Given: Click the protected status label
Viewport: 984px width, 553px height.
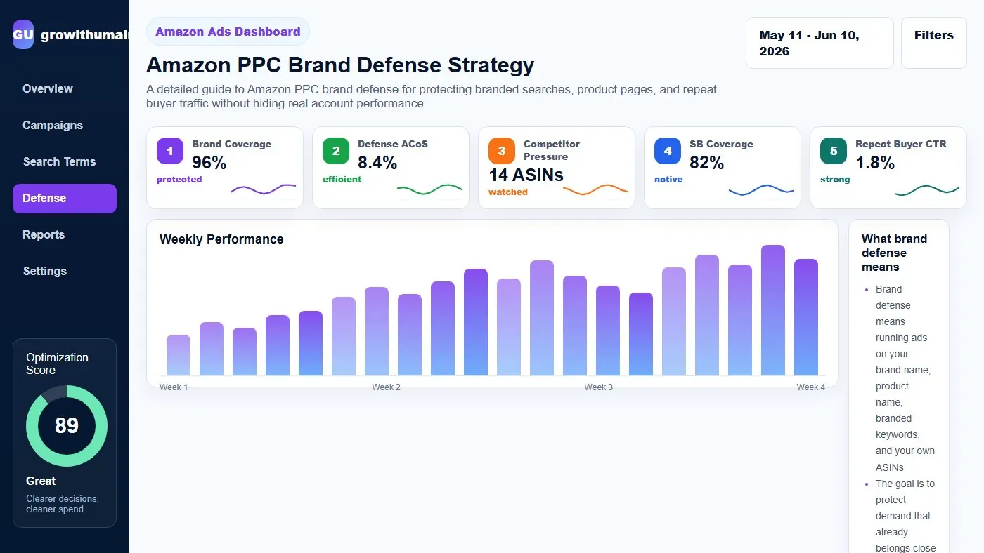Looking at the screenshot, I should coord(179,180).
